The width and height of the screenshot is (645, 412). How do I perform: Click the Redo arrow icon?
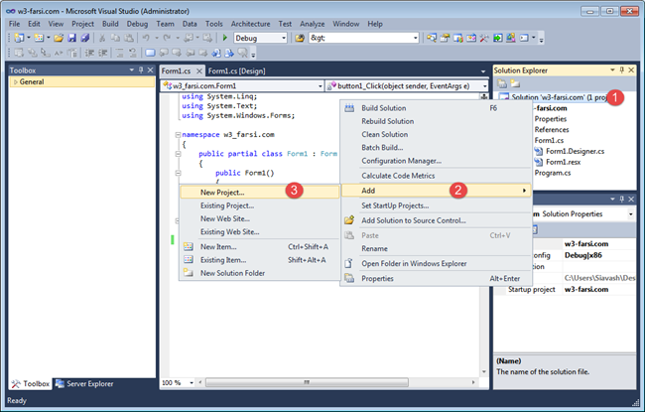click(x=167, y=38)
